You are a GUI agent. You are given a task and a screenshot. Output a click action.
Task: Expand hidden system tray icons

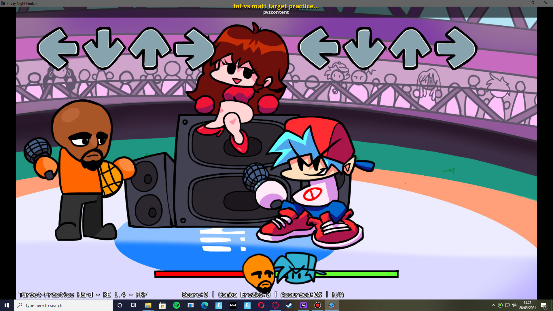(493, 305)
